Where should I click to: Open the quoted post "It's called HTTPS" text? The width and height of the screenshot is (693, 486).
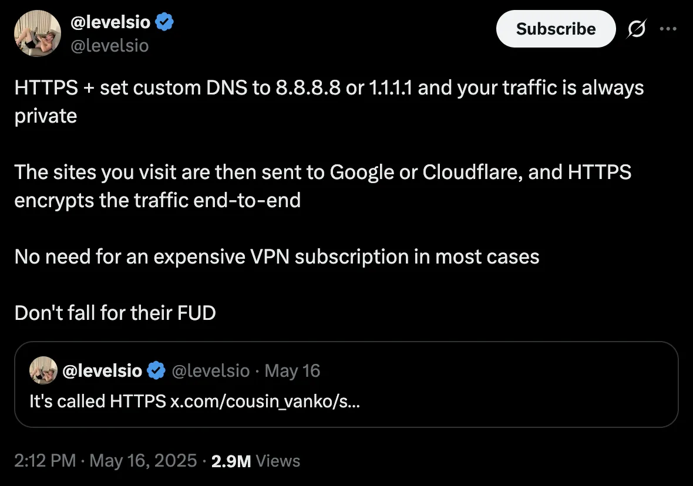pyautogui.click(x=97, y=401)
